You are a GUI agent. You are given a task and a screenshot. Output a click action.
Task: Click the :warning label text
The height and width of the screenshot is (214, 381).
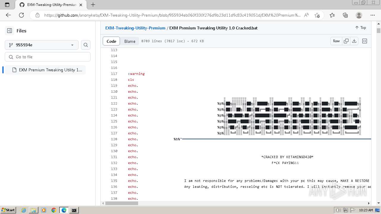pyautogui.click(x=136, y=74)
